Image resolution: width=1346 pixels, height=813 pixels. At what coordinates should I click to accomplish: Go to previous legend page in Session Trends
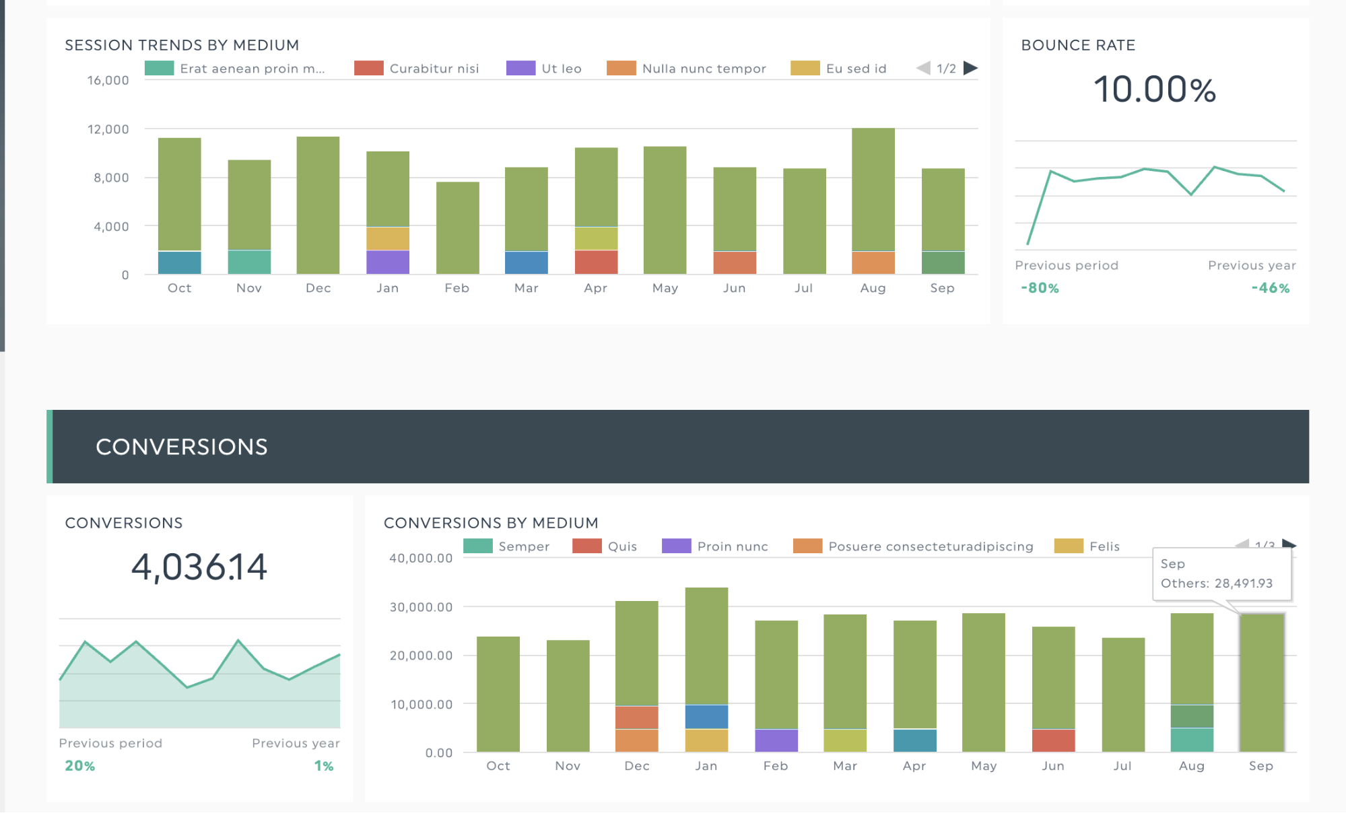(x=924, y=68)
